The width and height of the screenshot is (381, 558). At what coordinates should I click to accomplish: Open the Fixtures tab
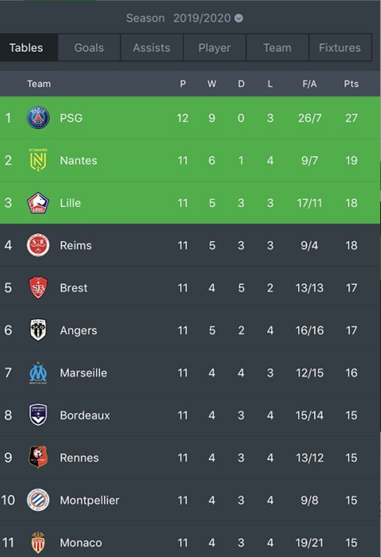tap(340, 48)
